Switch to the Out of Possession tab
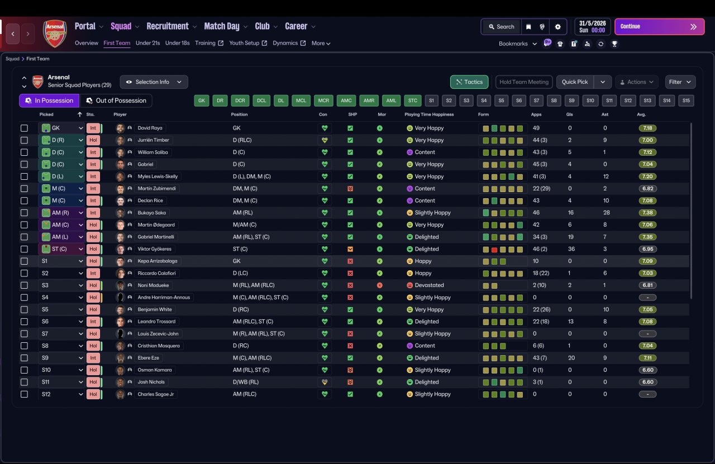Viewport: 715px width, 464px height. click(117, 101)
